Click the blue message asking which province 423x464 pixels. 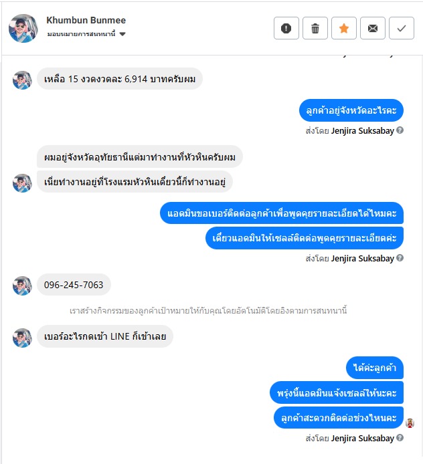pos(351,110)
